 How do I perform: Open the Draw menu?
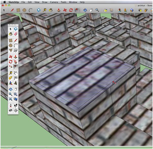click(x=44, y=2)
